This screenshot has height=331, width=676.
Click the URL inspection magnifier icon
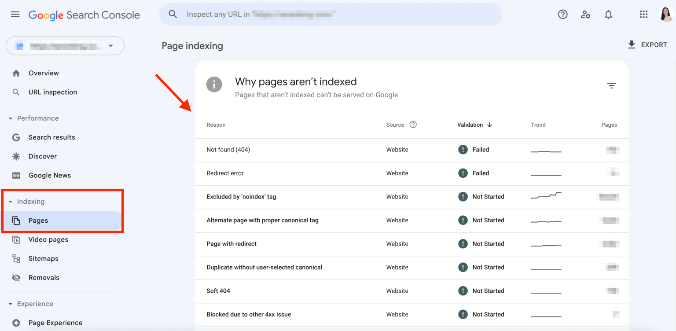(16, 92)
